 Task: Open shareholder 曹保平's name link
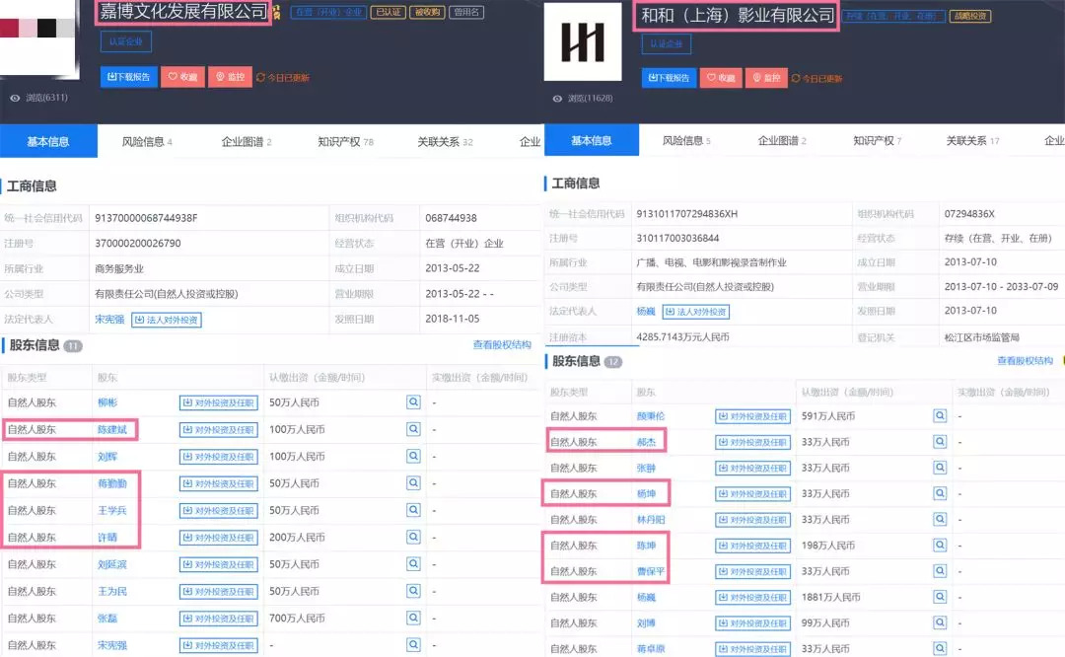click(651, 571)
